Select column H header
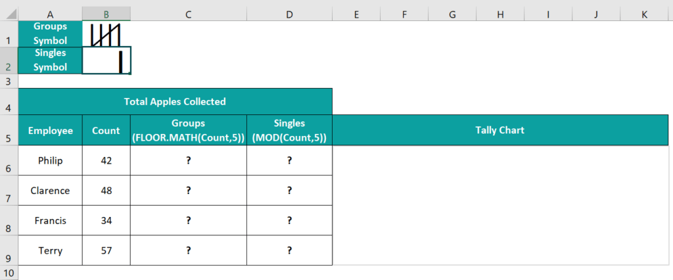The width and height of the screenshot is (673, 280). point(500,14)
